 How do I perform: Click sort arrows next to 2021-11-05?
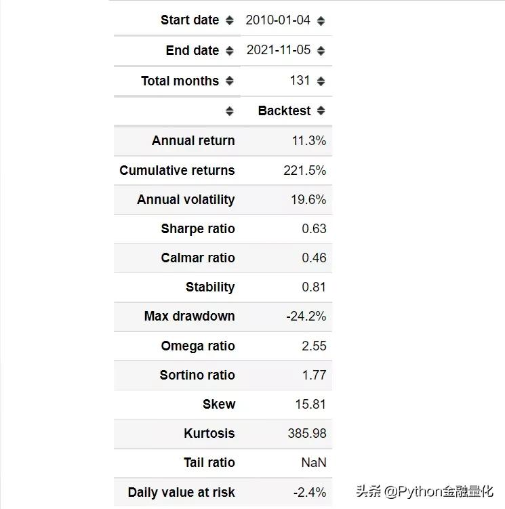[x=321, y=51]
